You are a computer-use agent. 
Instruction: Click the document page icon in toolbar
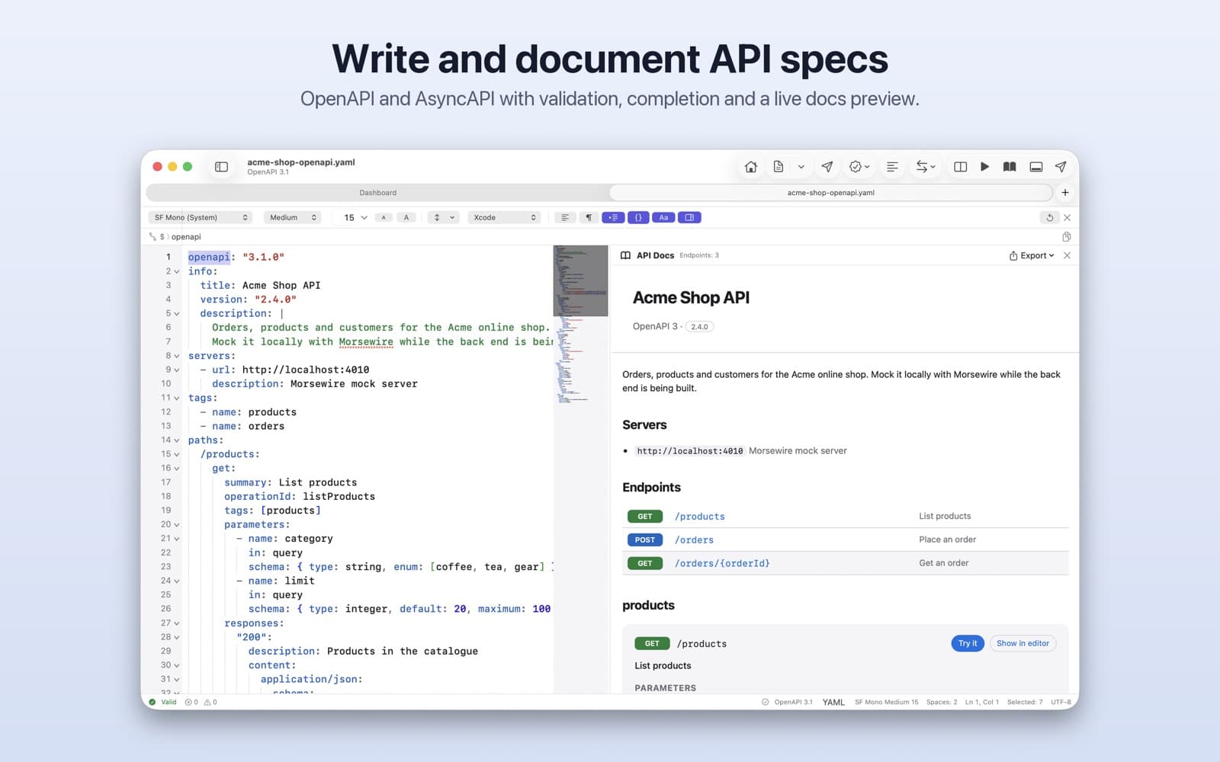pyautogui.click(x=779, y=167)
